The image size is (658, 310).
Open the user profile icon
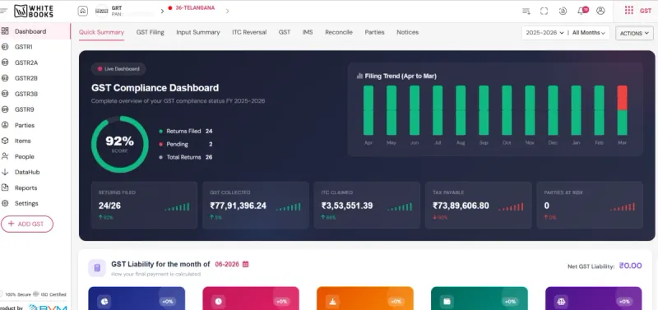coord(600,11)
